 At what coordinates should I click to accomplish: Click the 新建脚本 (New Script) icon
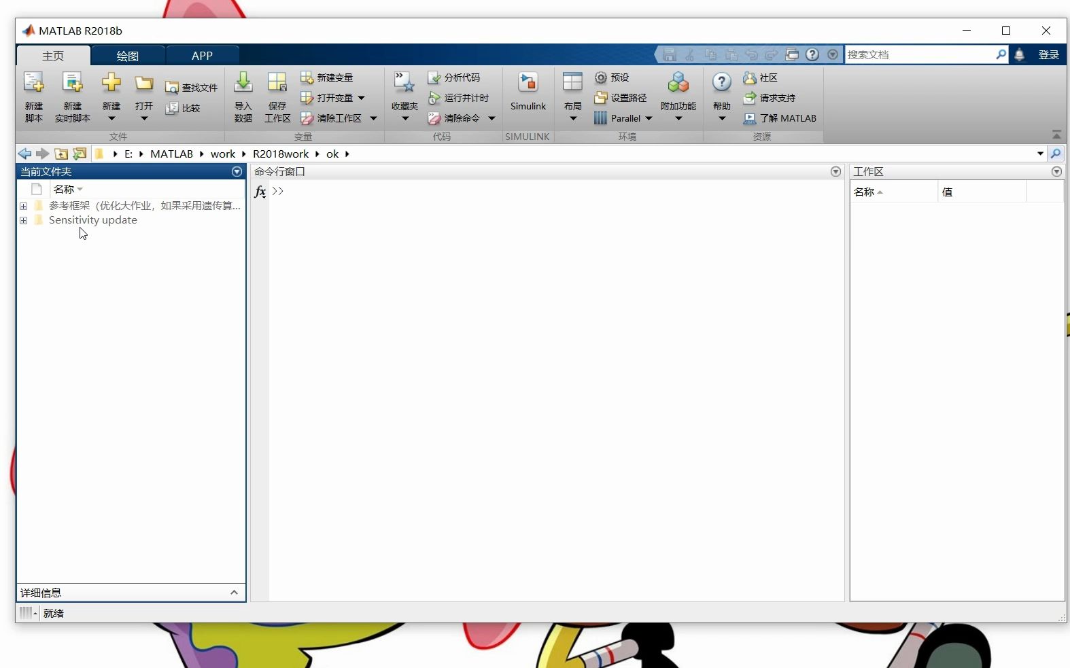pyautogui.click(x=33, y=84)
